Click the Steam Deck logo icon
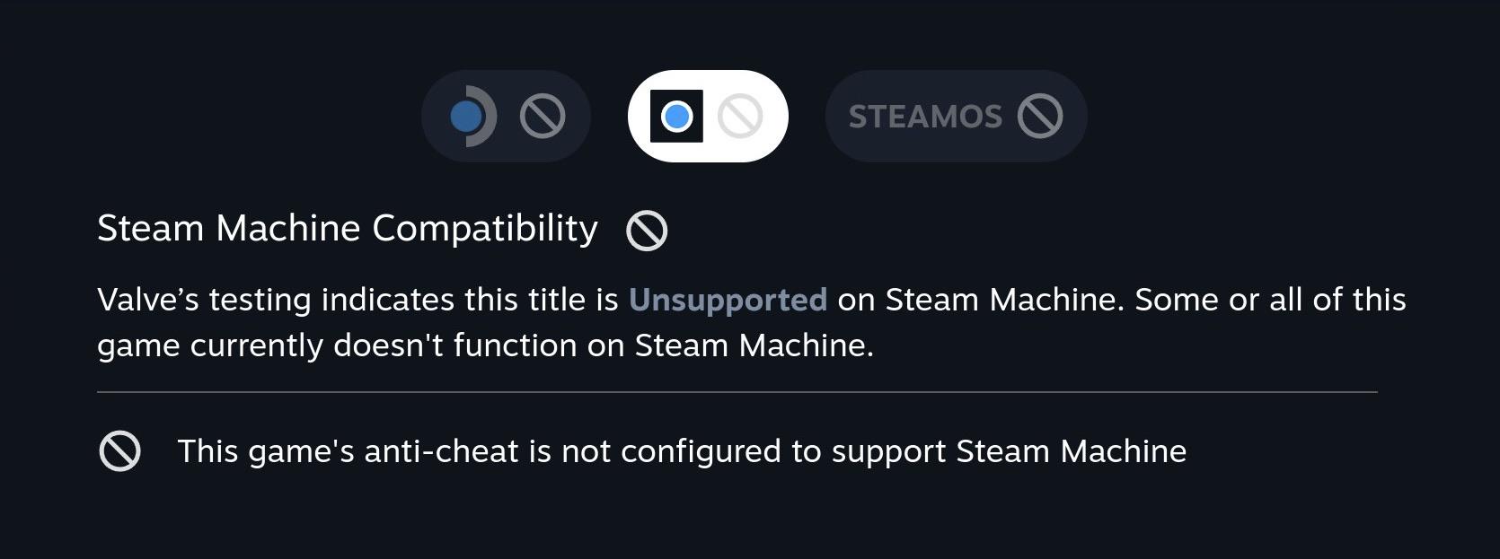Viewport: 1500px width, 559px height. click(x=472, y=116)
